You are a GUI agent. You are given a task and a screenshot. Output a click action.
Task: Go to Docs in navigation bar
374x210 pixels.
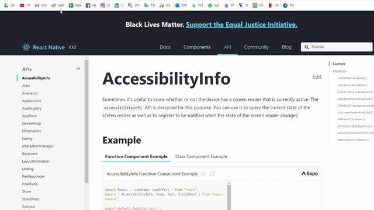[165, 47]
